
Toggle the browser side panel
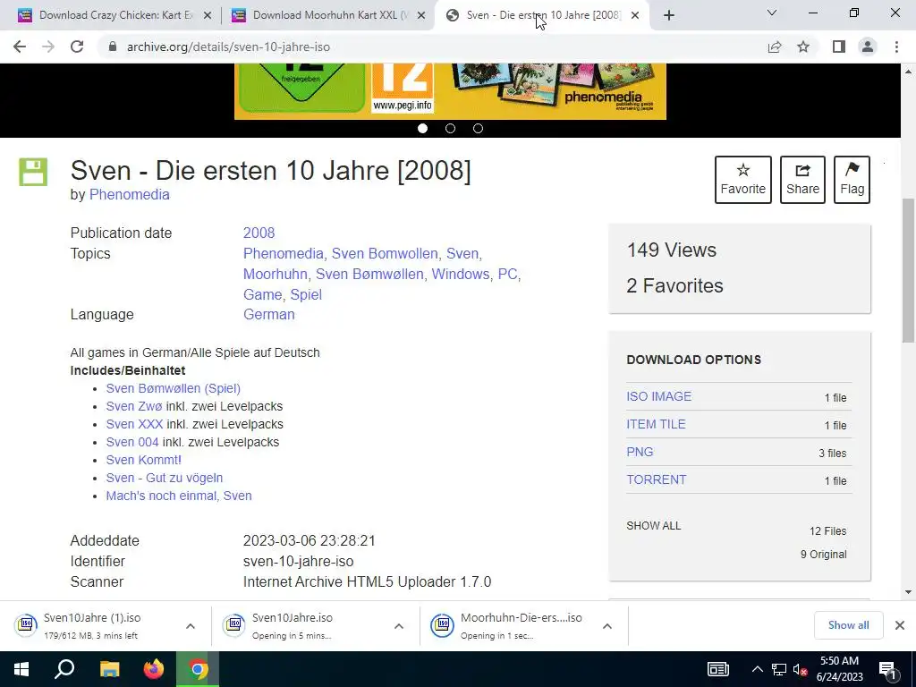click(839, 47)
